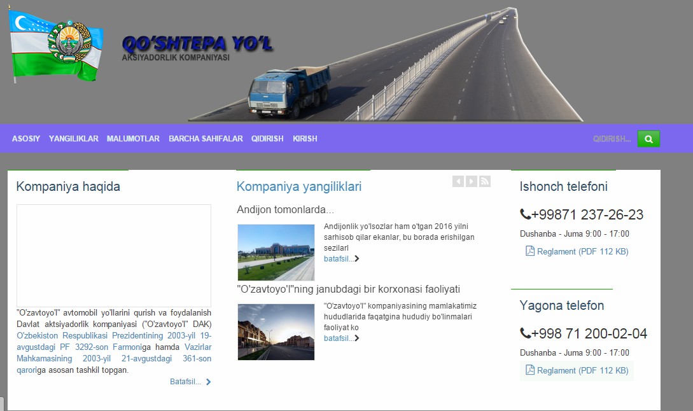Screen dimensions: 693x411
Task: Select BARCHA SAHIFALAR menu item
Action: (206, 139)
